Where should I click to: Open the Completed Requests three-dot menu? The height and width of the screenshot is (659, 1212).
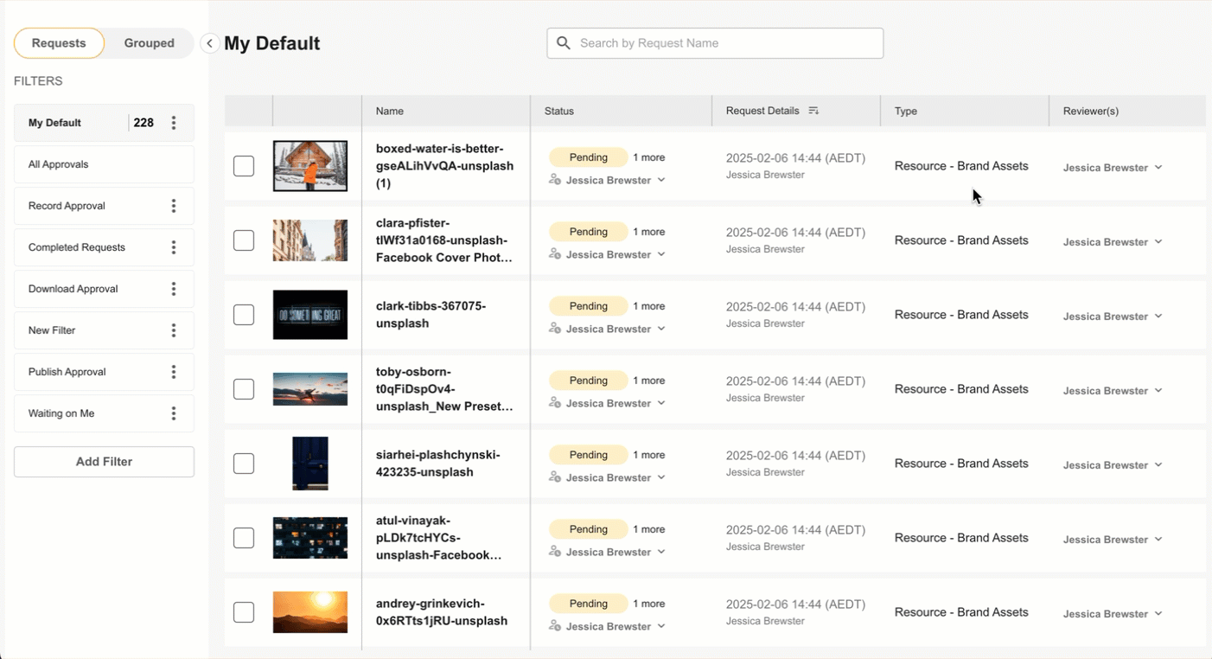coord(174,247)
